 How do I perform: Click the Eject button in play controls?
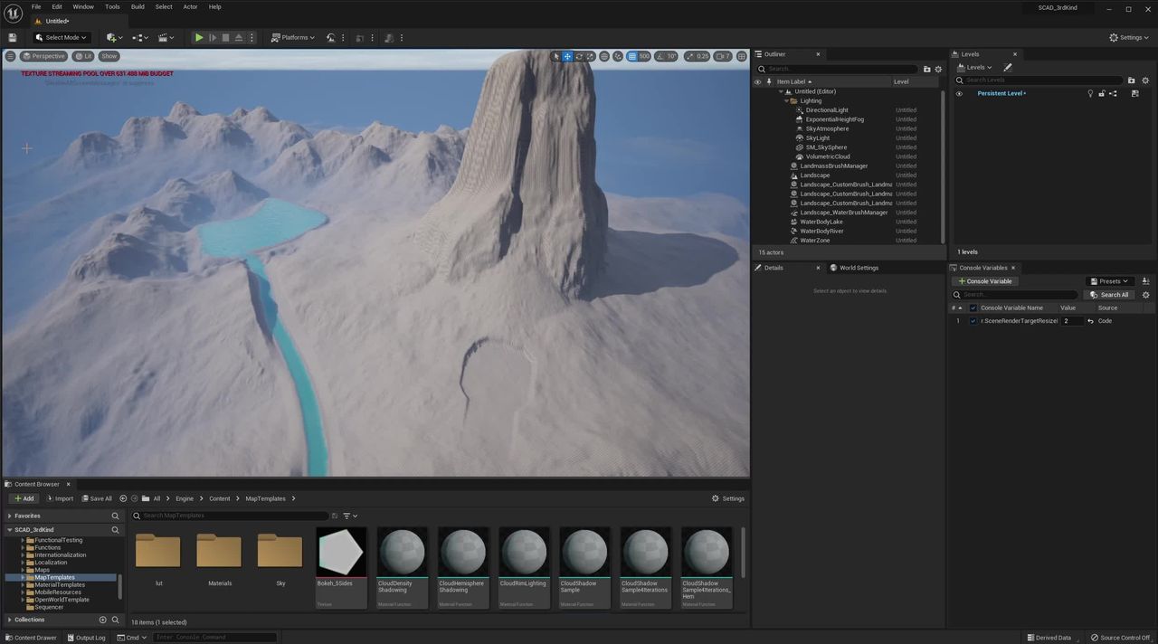pyautogui.click(x=238, y=37)
